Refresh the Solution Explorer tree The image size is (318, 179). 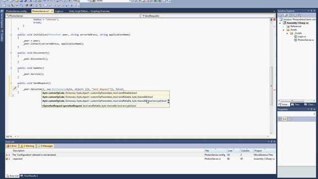[290, 15]
